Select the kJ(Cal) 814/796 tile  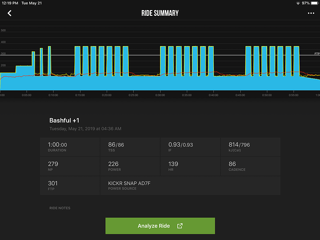[250, 147]
